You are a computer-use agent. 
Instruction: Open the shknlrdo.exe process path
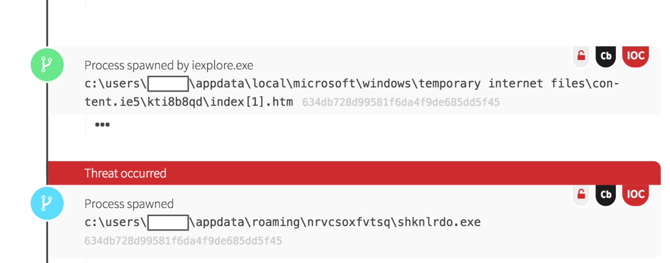pos(334,223)
